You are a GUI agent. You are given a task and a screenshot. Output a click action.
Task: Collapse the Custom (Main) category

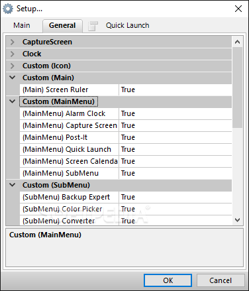click(13, 78)
